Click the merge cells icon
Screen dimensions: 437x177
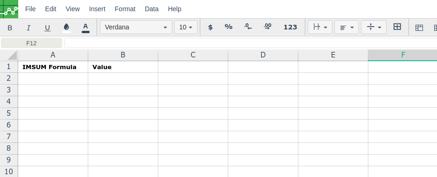click(x=397, y=27)
